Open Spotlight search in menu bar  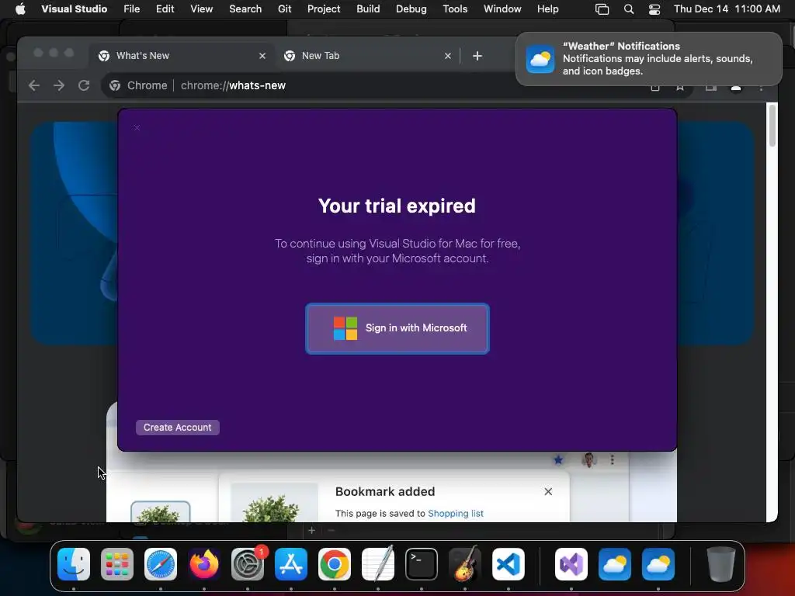(x=629, y=9)
